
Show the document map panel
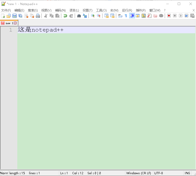click(143, 16)
